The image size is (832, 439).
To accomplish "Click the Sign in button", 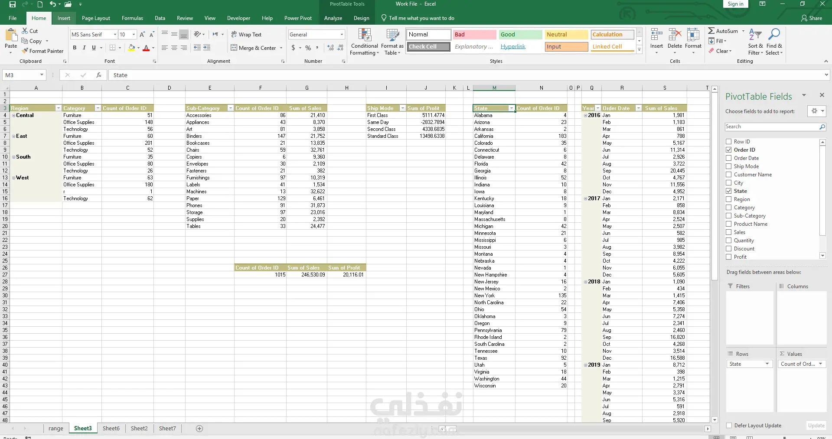I will 735,4.
